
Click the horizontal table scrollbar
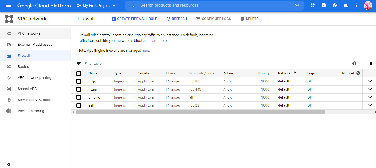point(200,112)
